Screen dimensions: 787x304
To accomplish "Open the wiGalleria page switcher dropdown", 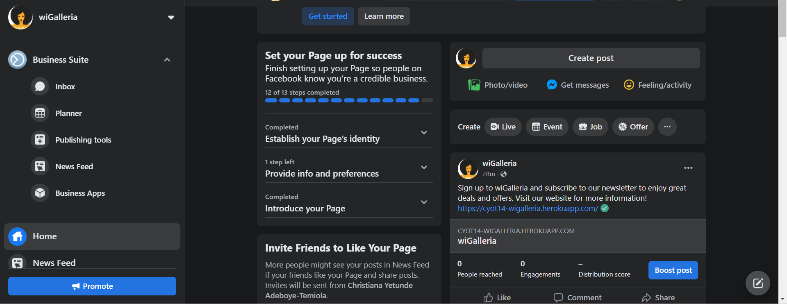I will (x=171, y=17).
